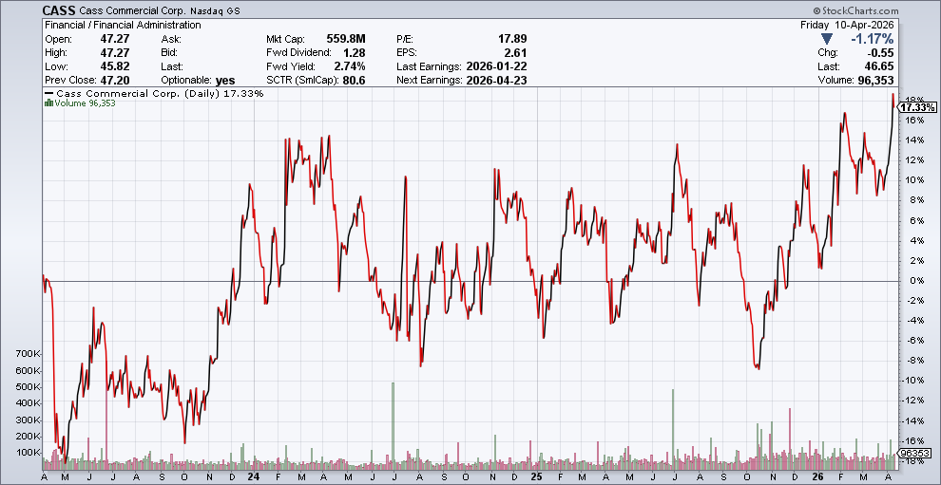Click the blue down-arrow price change icon
The height and width of the screenshot is (485, 941).
pyautogui.click(x=828, y=39)
